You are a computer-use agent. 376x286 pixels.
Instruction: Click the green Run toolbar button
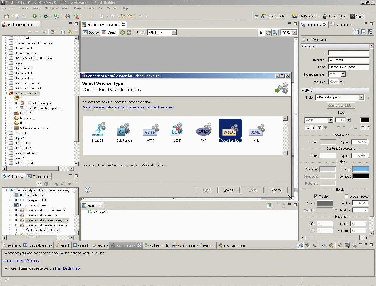coord(35,16)
